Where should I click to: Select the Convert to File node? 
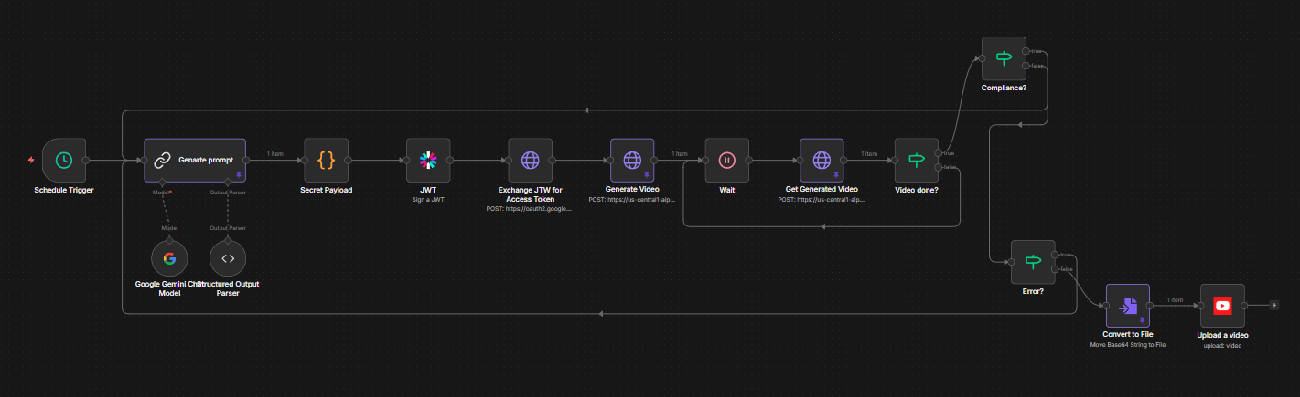[1128, 307]
